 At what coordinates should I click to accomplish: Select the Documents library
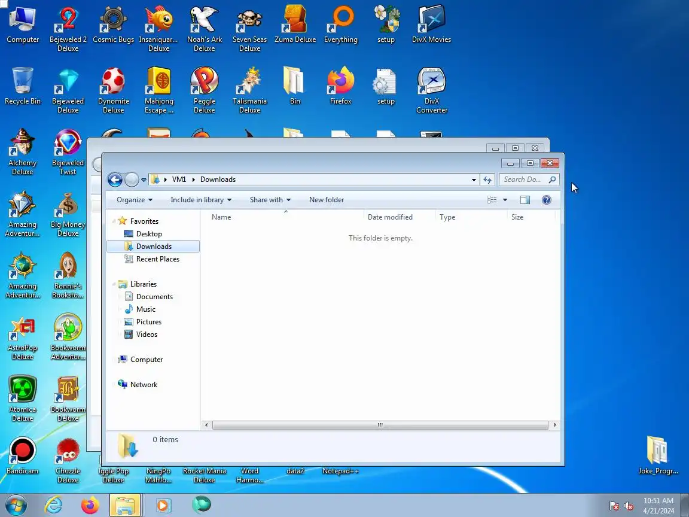pyautogui.click(x=154, y=297)
